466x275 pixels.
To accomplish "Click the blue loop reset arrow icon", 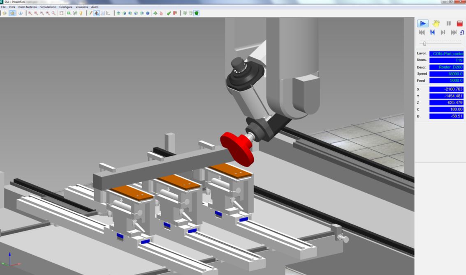I will [x=462, y=32].
